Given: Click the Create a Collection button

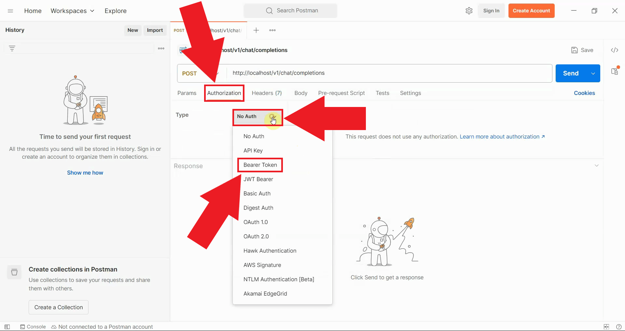Looking at the screenshot, I should (59, 307).
